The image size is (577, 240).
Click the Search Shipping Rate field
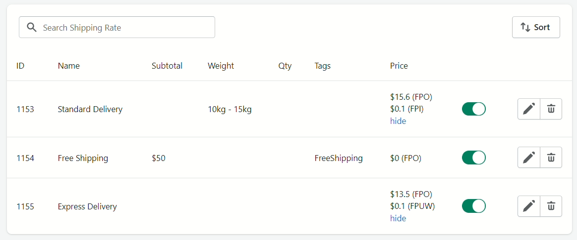tap(117, 27)
